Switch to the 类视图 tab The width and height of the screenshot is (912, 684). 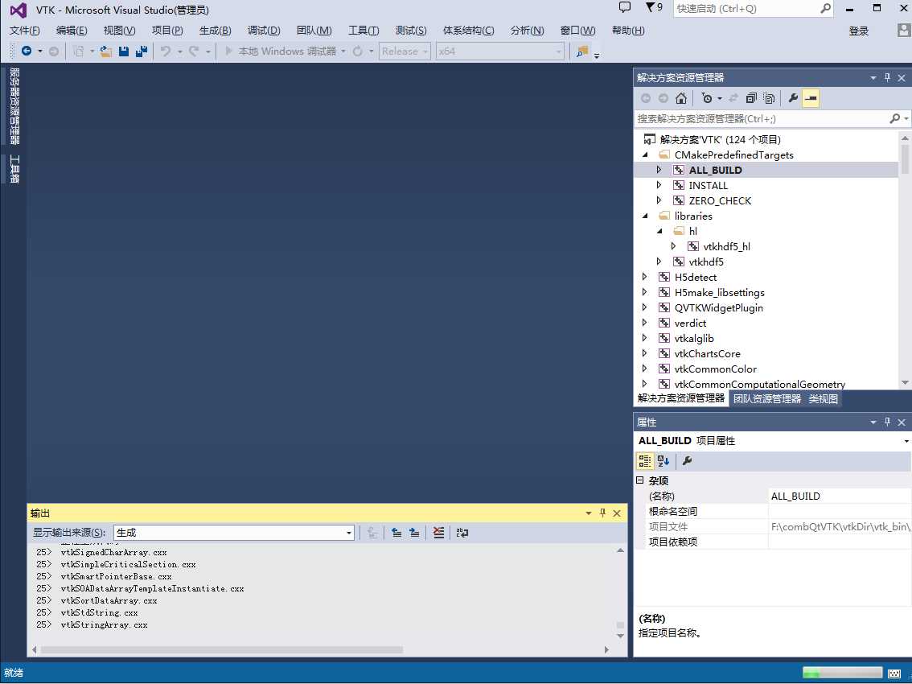coord(823,399)
